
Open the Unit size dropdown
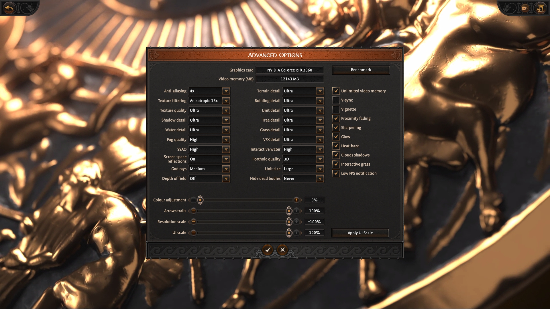(320, 169)
